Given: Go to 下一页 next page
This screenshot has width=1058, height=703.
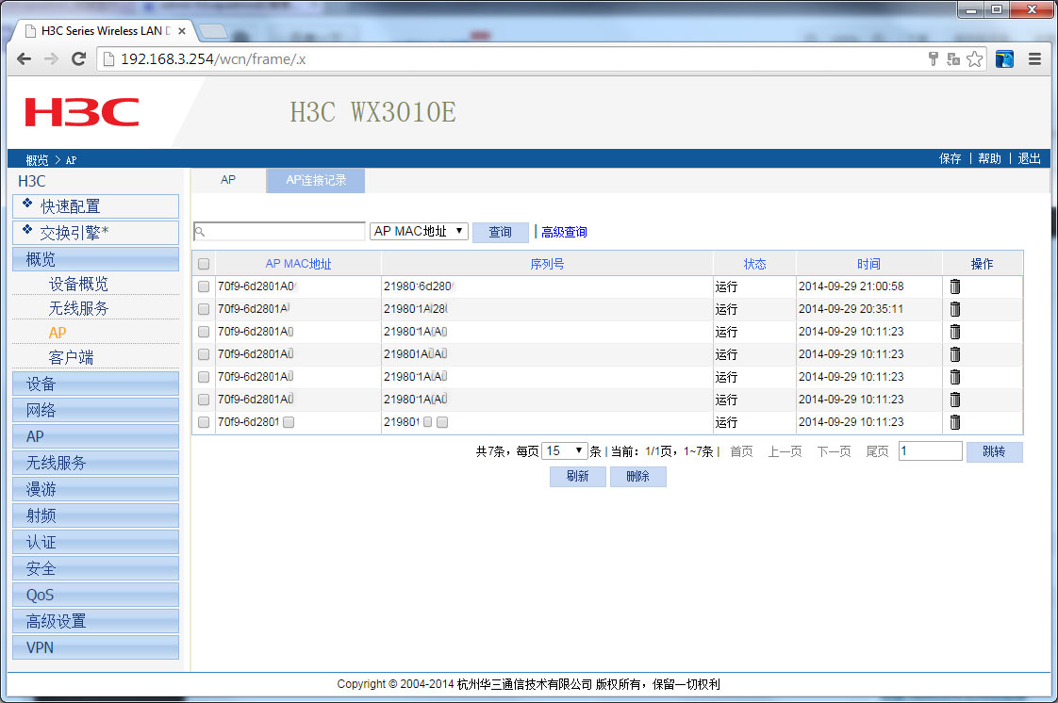Looking at the screenshot, I should [x=834, y=451].
